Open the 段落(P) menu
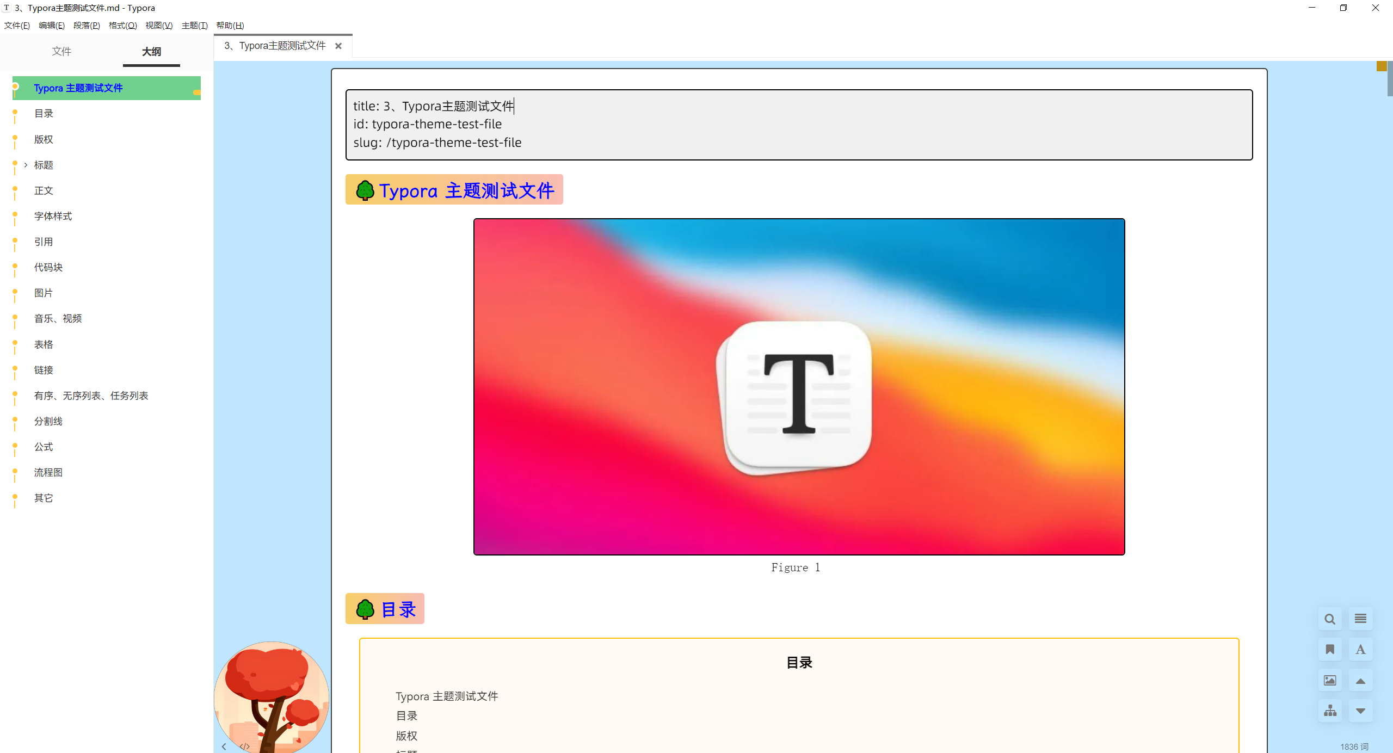 pos(87,26)
